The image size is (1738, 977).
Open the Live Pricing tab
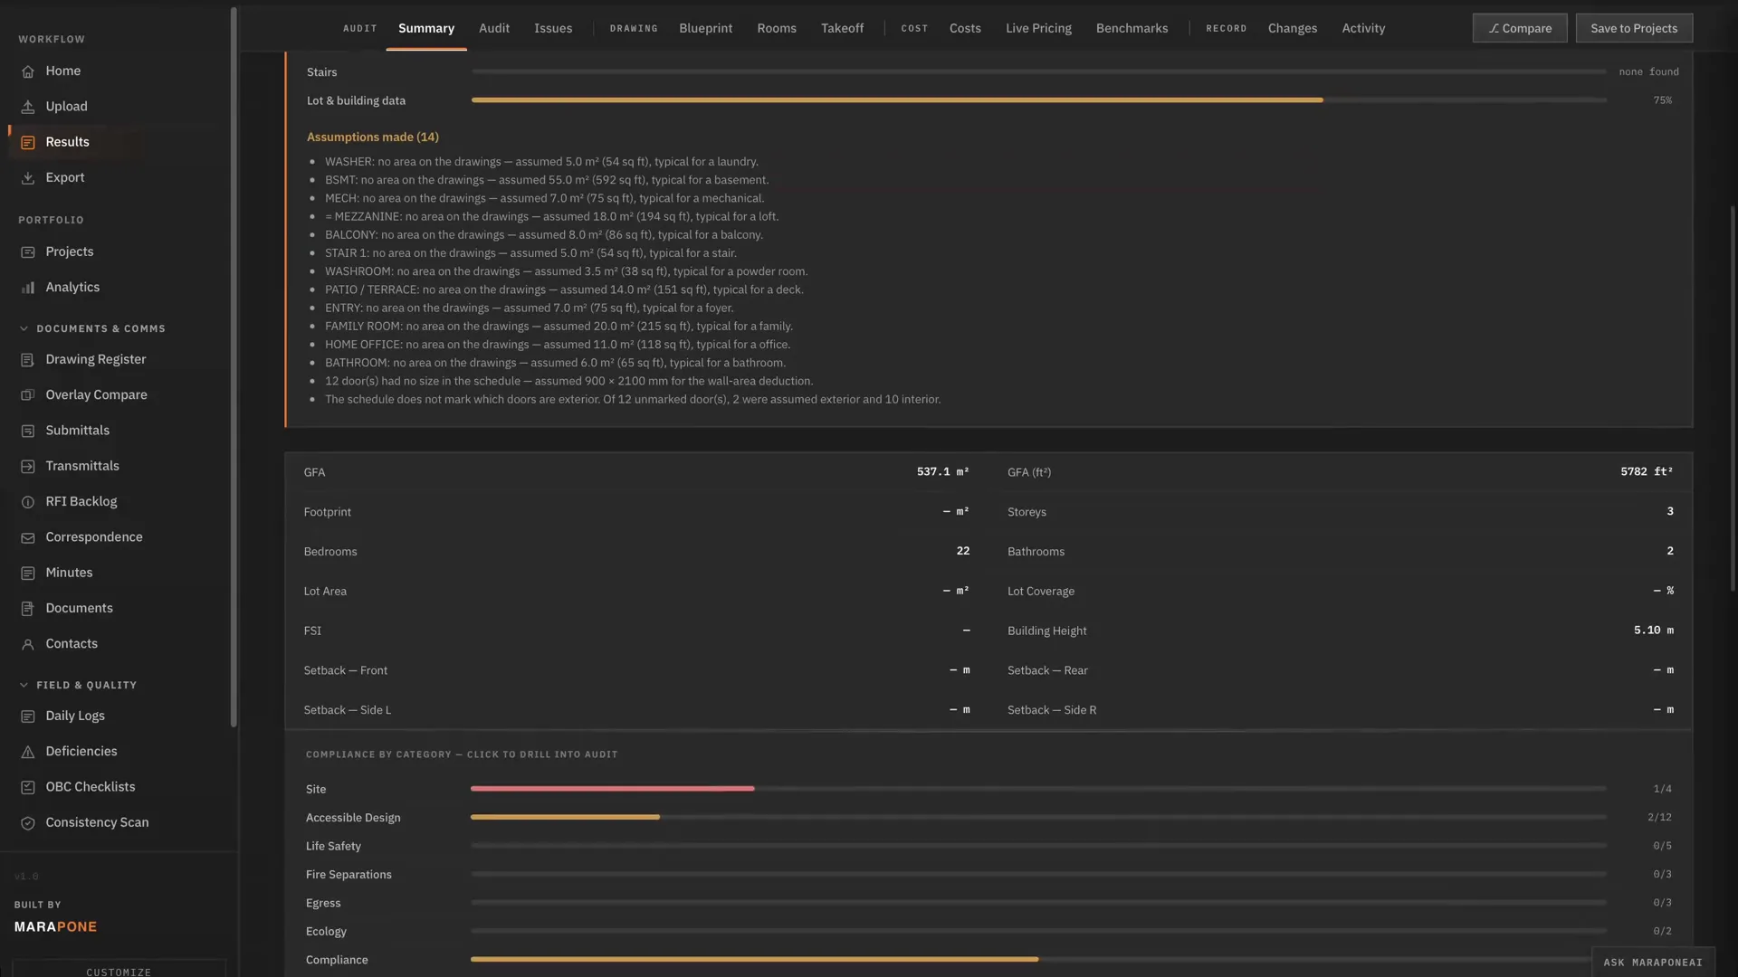tap(1038, 28)
